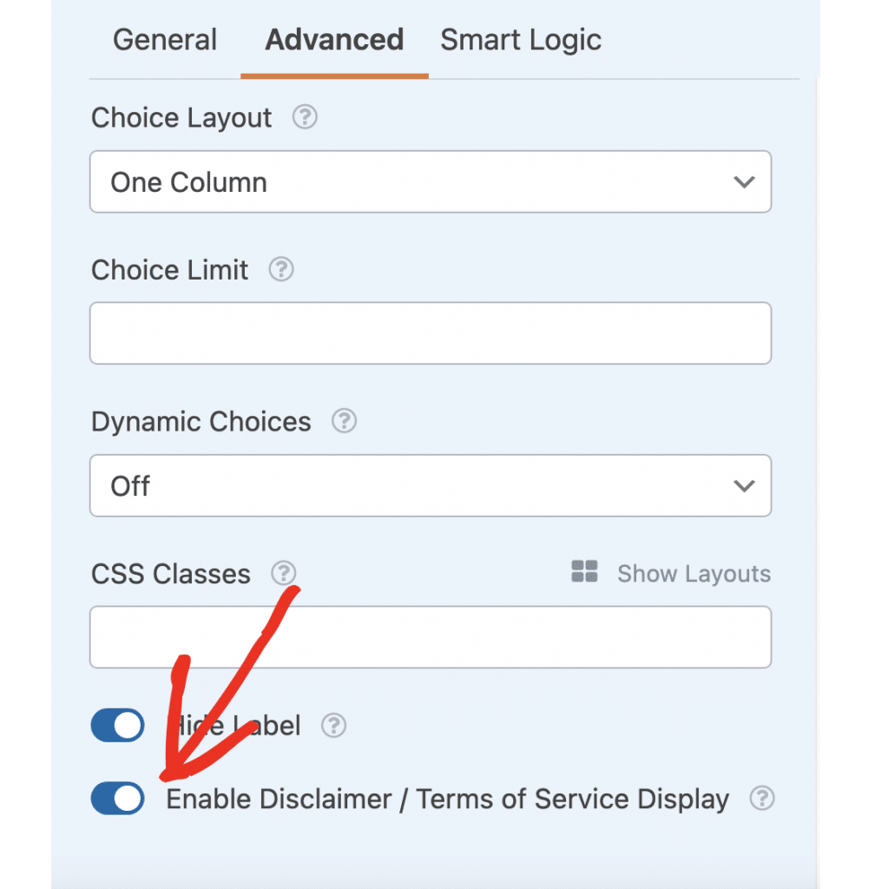Expand the Dynamic Choices Off dropdown

pyautogui.click(x=430, y=486)
